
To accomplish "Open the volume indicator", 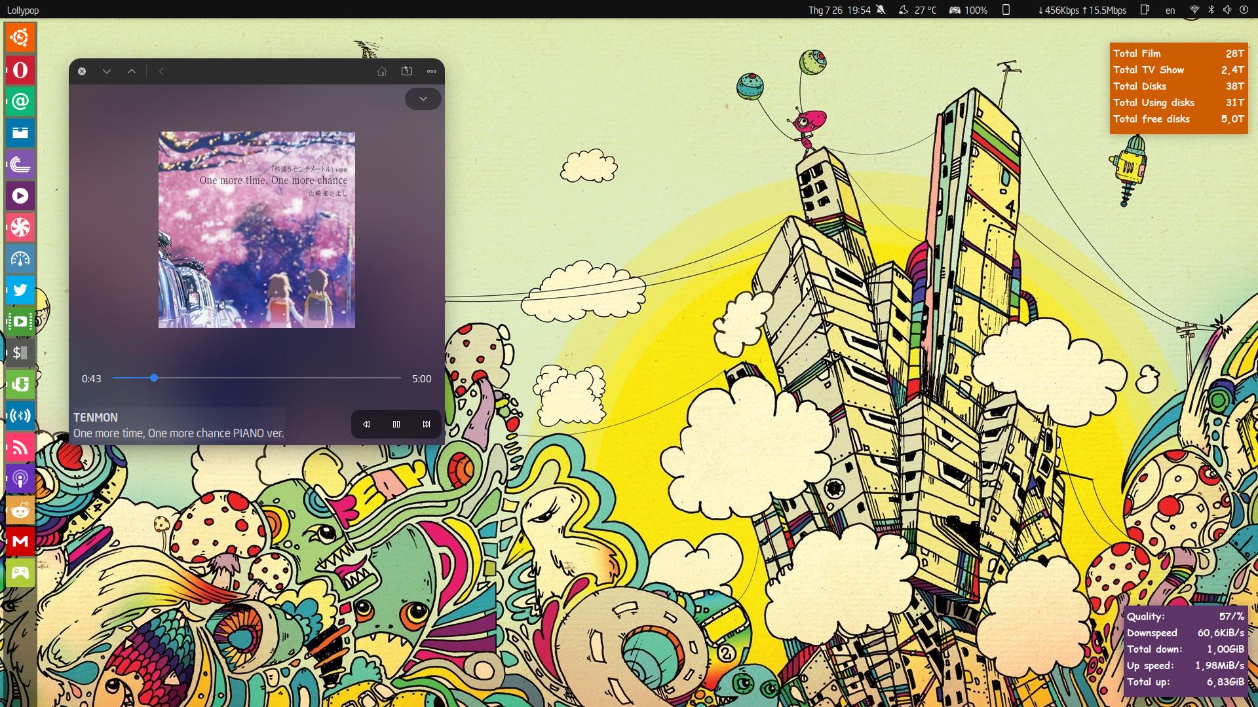I will (x=1227, y=10).
